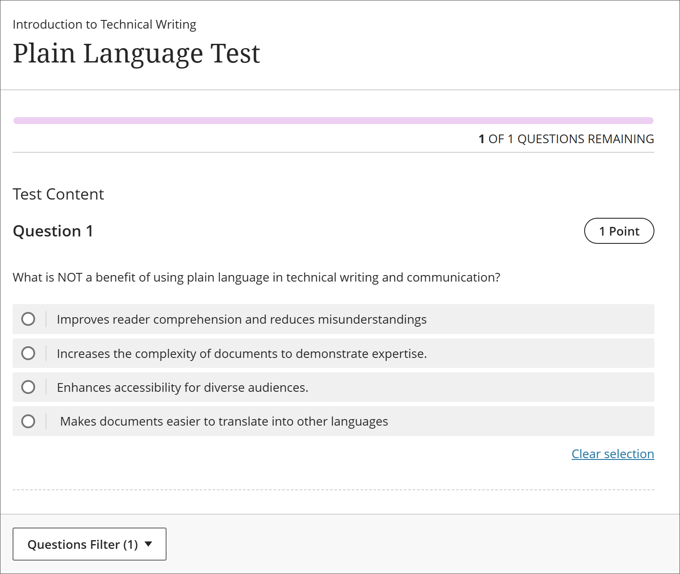The width and height of the screenshot is (680, 574).
Task: Click the dropdown arrow in Questions Filter
Action: 148,544
